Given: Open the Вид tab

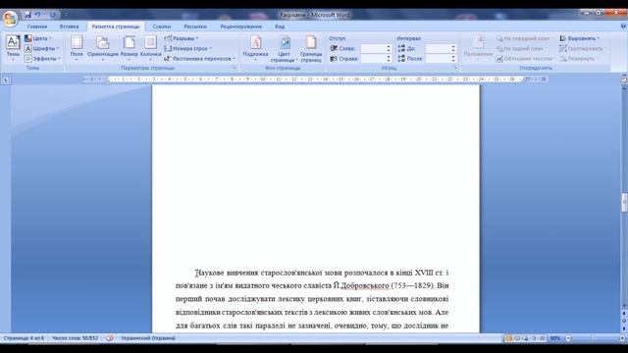Looking at the screenshot, I should coord(280,26).
